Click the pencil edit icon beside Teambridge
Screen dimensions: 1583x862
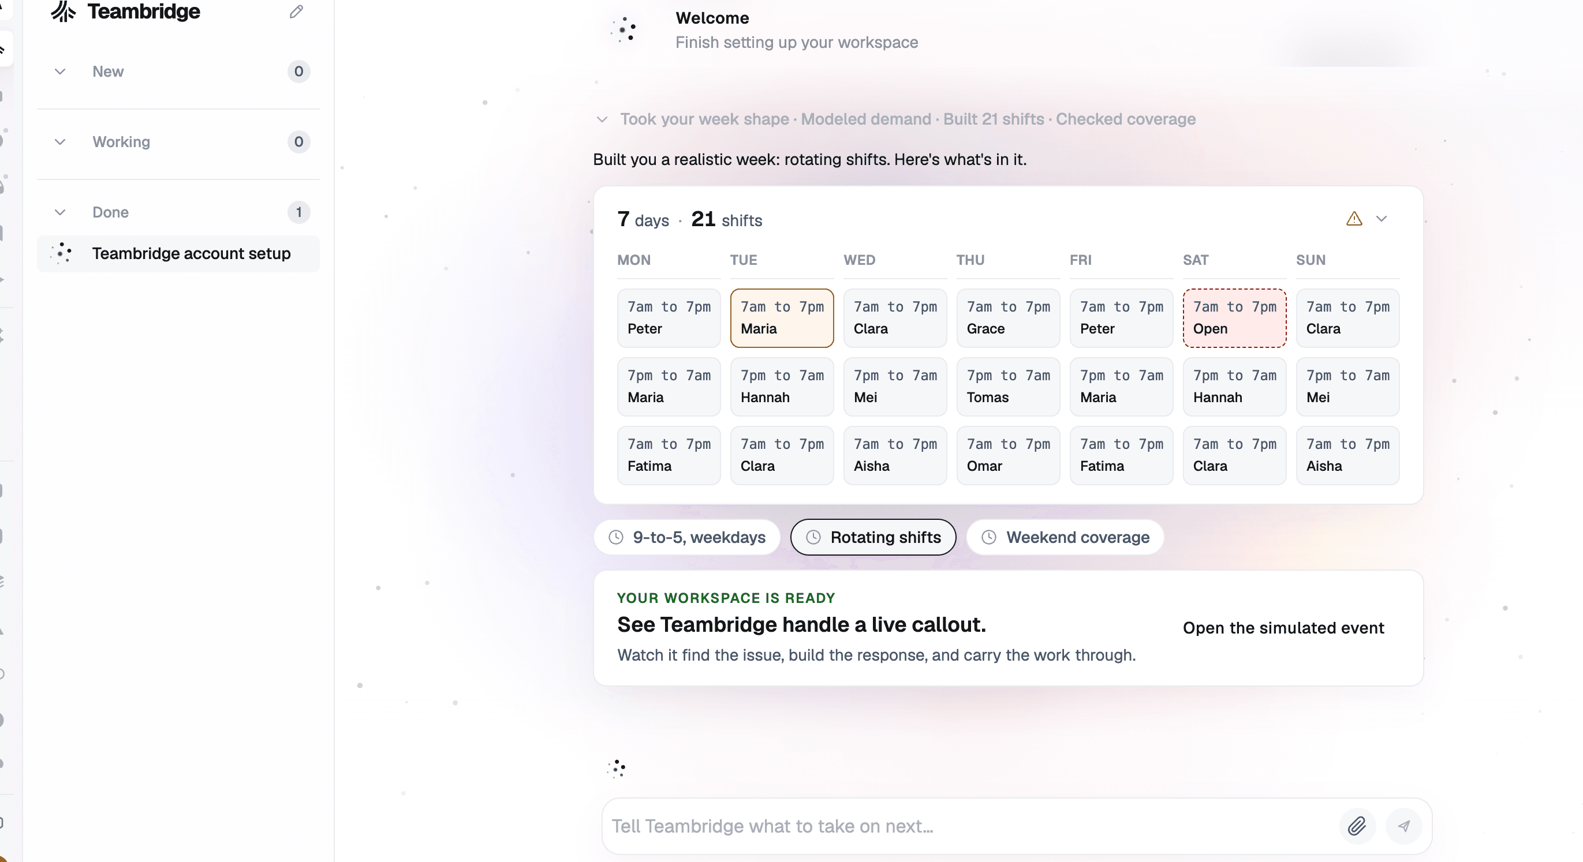296,12
